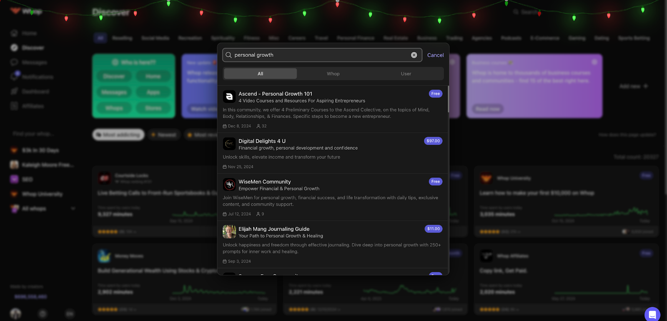Click 'Financial growth, personal development and confidence' subtitle

[x=298, y=148]
